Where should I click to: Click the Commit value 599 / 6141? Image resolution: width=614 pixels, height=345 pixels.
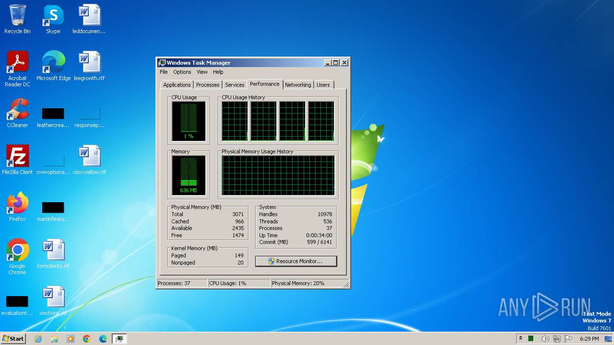319,242
